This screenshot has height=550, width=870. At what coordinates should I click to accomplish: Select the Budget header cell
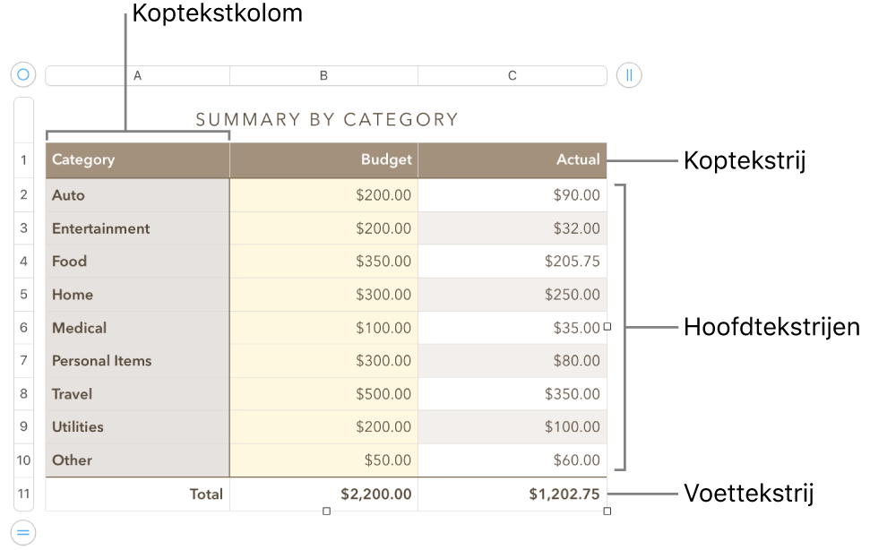323,159
